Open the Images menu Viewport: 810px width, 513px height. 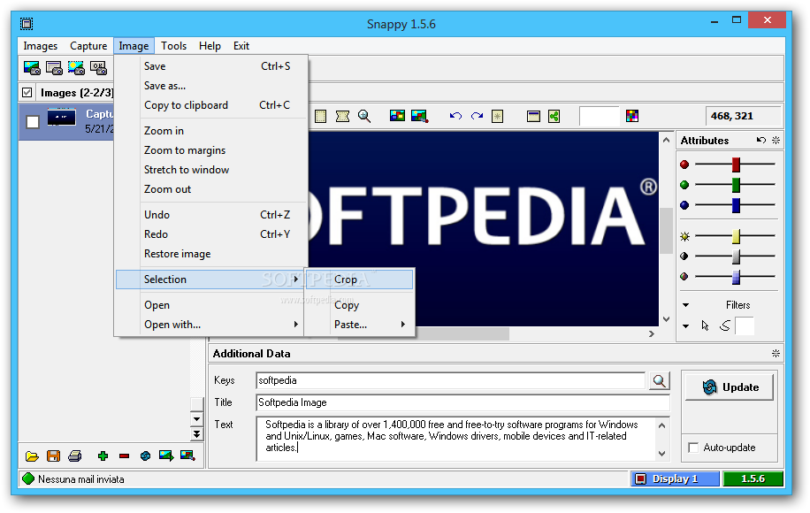(x=41, y=46)
